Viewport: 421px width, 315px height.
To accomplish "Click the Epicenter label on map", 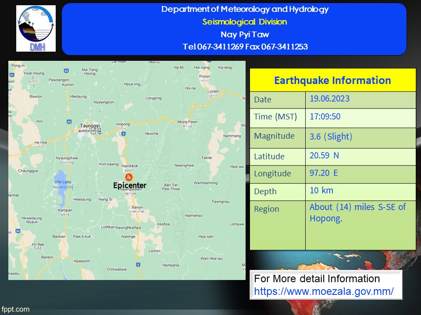I will [130, 185].
